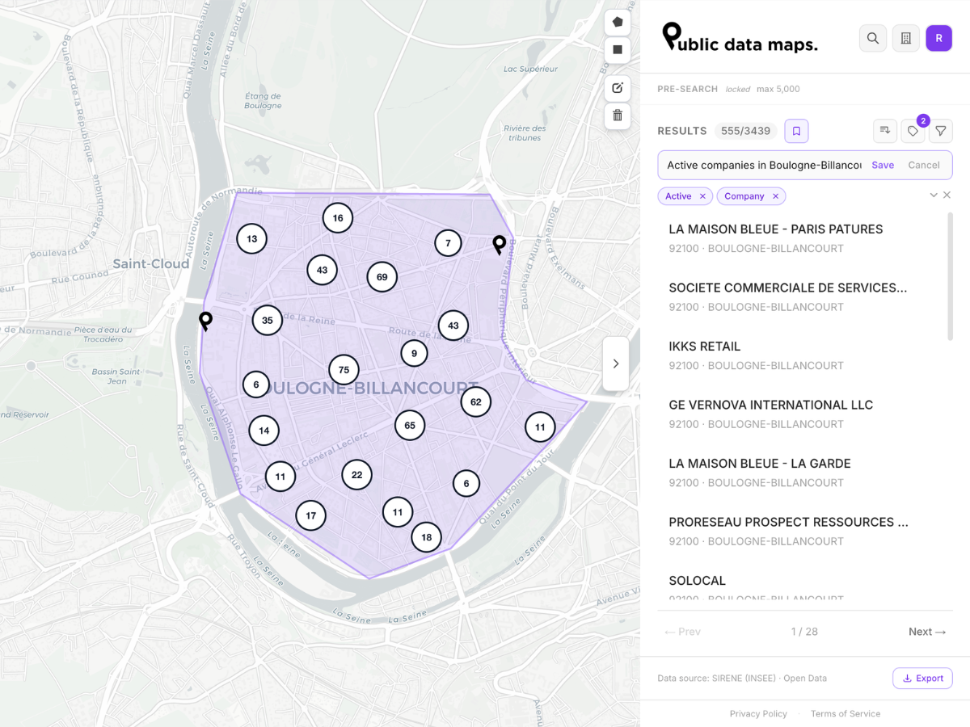Select the rectangle draw tool
This screenshot has width=970, height=727.
point(618,50)
